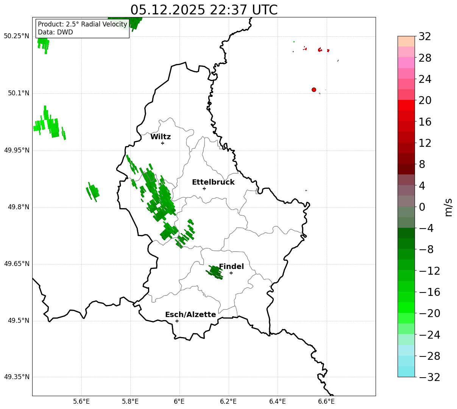
Task: Click the Esch/Alzette city label
Action: click(190, 315)
